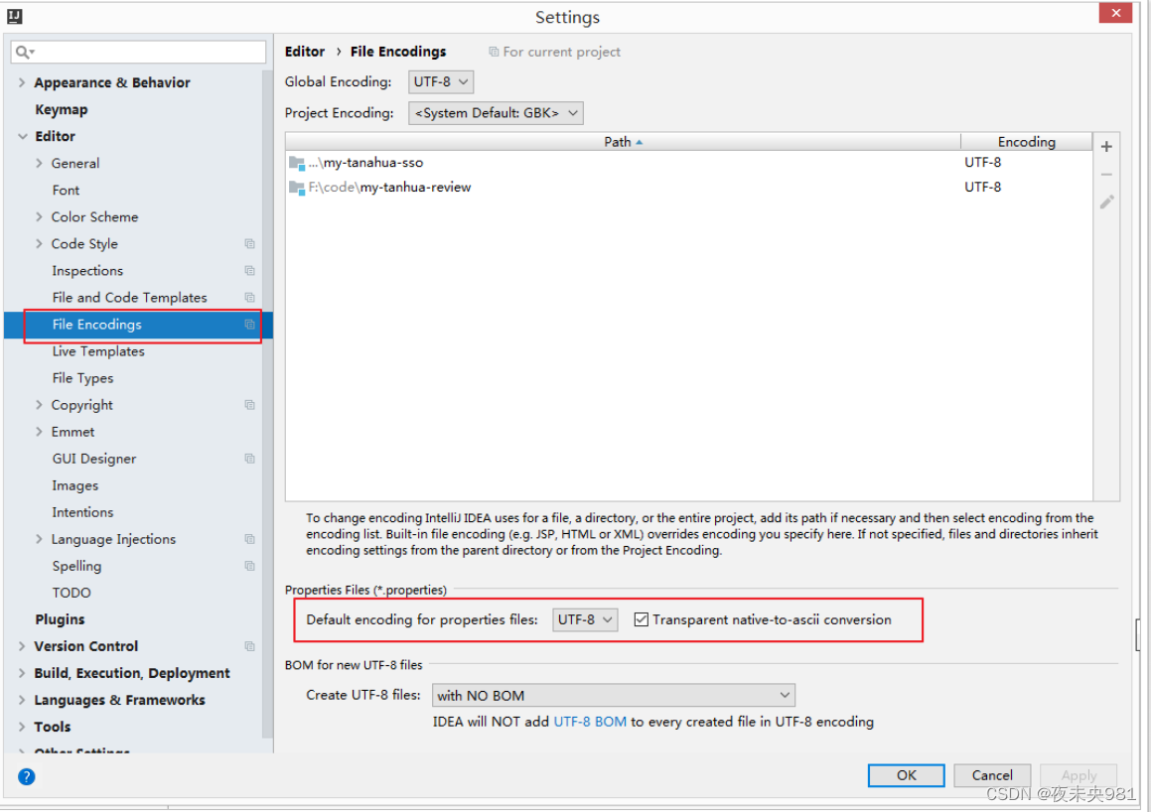The image size is (1151, 812).
Task: Click the project-level icon beside File Encodings
Action: click(x=249, y=325)
